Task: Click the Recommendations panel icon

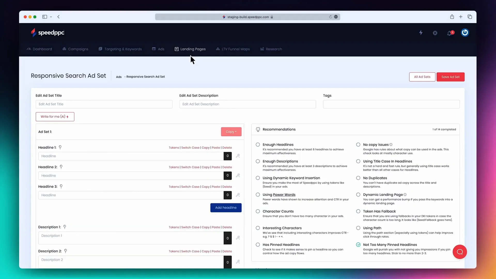Action: 258,129
